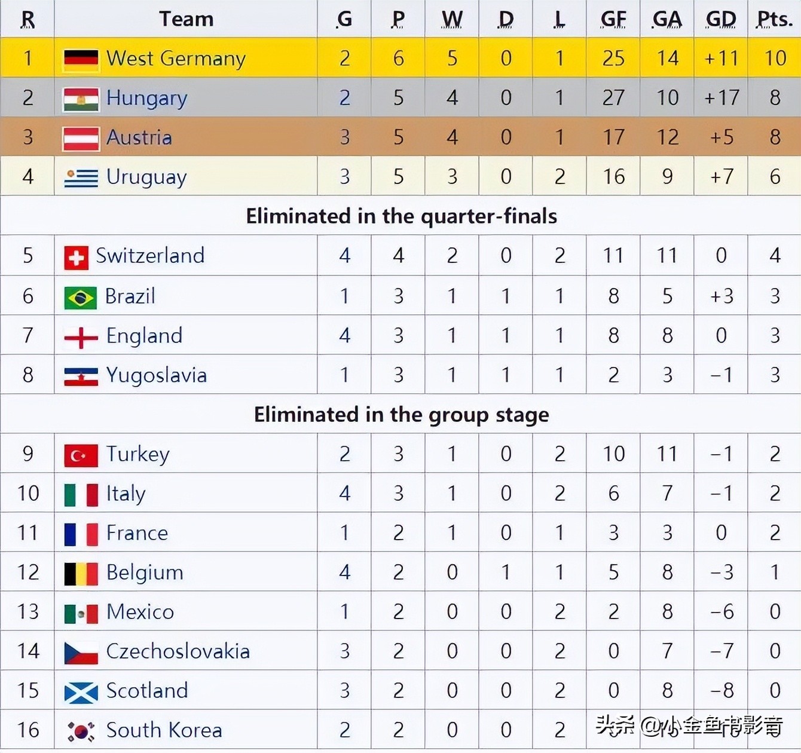801x753 pixels.
Task: Click the Uruguay flag icon
Action: coord(81,178)
